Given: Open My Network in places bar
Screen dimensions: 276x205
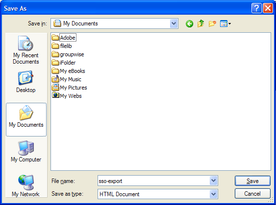Looking at the screenshot, I should [26, 186].
